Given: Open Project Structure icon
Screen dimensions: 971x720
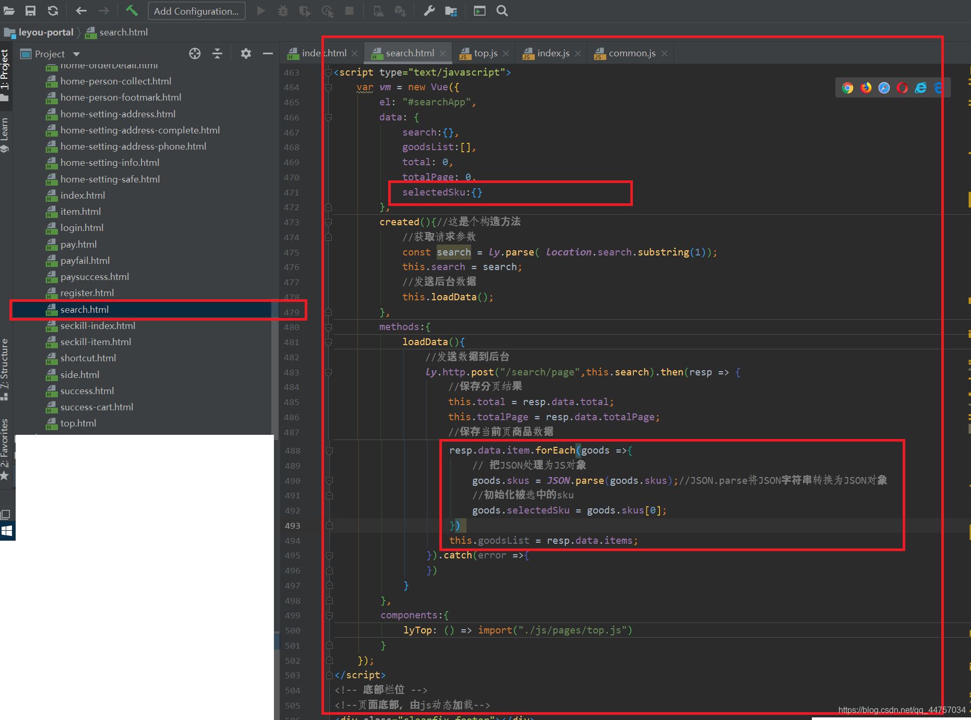Looking at the screenshot, I should coord(451,11).
